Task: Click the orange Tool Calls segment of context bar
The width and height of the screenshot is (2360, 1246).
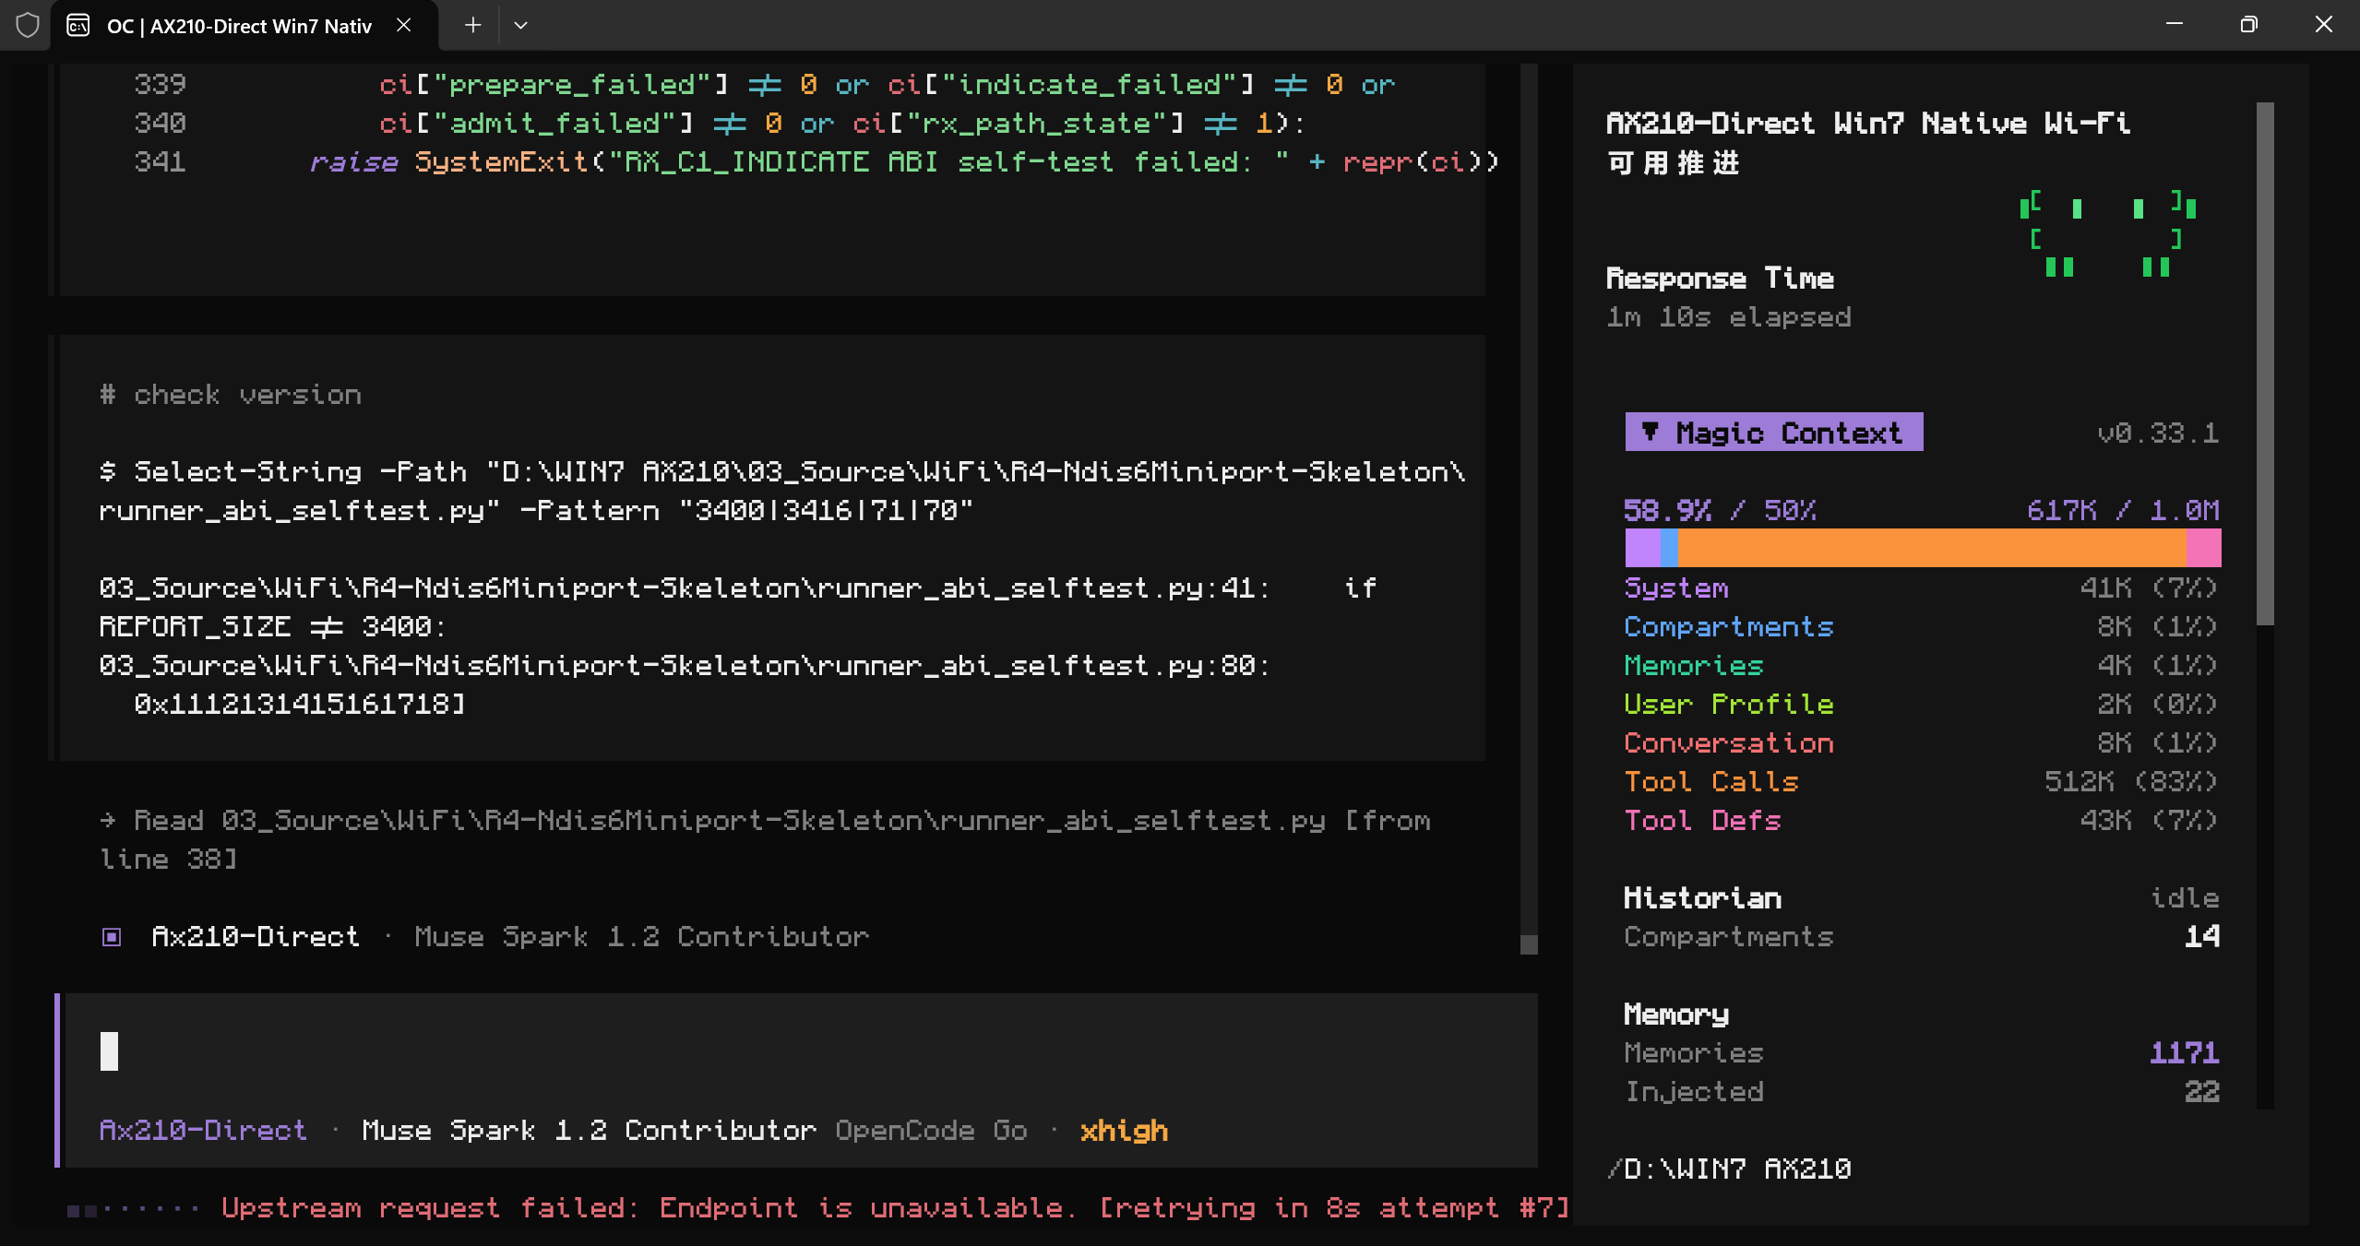Action: point(1932,548)
